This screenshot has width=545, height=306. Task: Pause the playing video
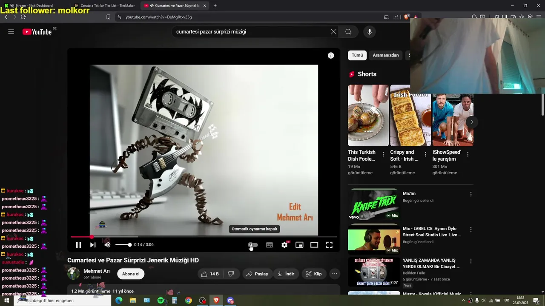coord(78,245)
